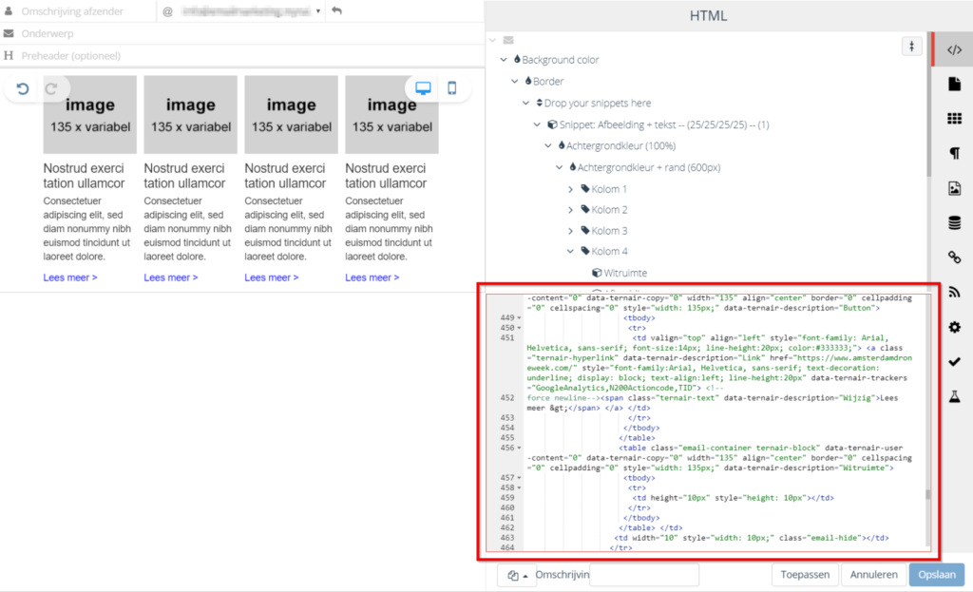Open the RSS feed icon in sidebar

tap(954, 293)
